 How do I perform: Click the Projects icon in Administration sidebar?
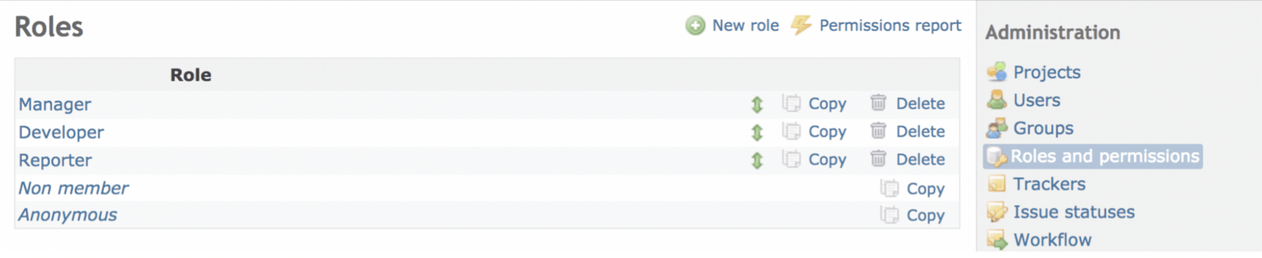click(x=997, y=72)
